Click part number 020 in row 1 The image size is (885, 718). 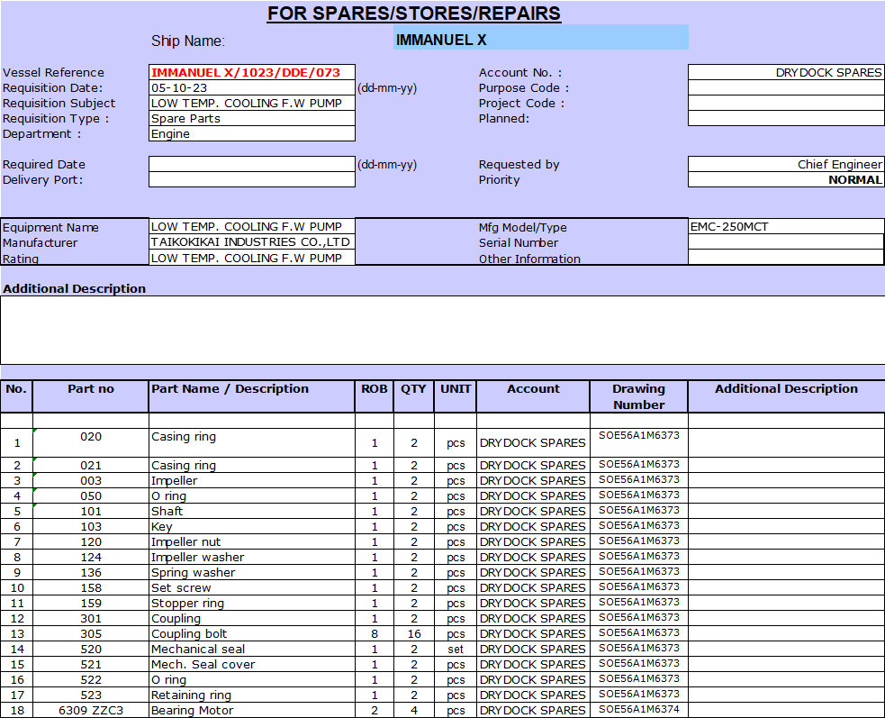click(91, 442)
